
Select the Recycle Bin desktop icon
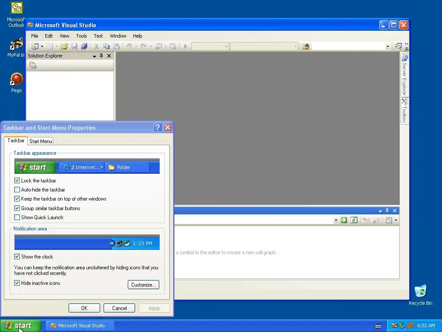[x=420, y=295]
